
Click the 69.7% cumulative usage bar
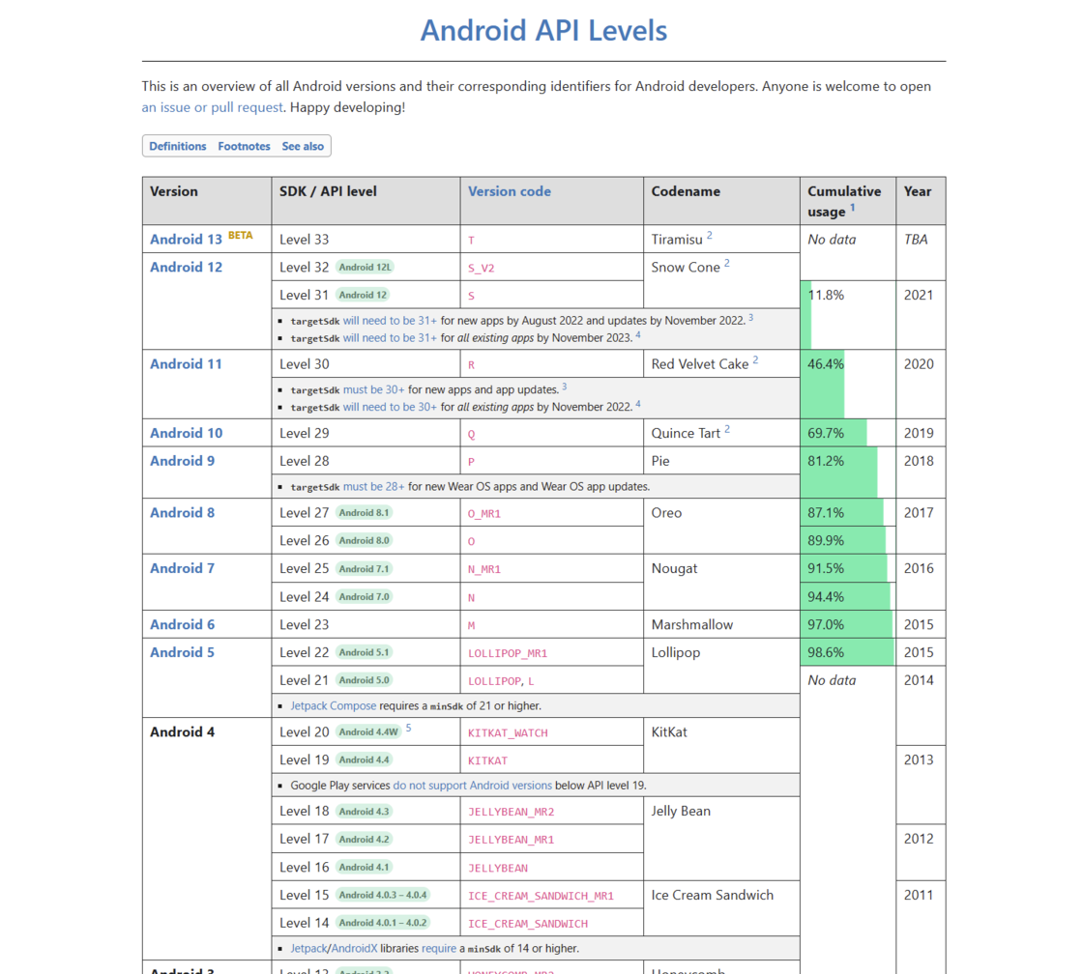(834, 433)
